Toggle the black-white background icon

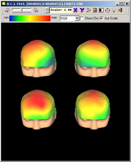coord(101,10)
